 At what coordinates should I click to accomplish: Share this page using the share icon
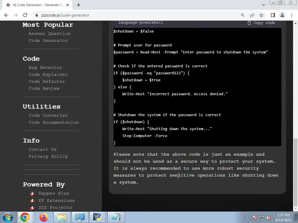(x=252, y=15)
